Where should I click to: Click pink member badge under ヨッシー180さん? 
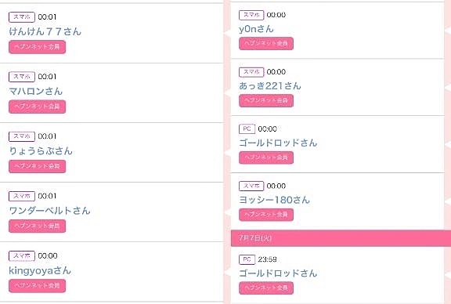coord(266,215)
